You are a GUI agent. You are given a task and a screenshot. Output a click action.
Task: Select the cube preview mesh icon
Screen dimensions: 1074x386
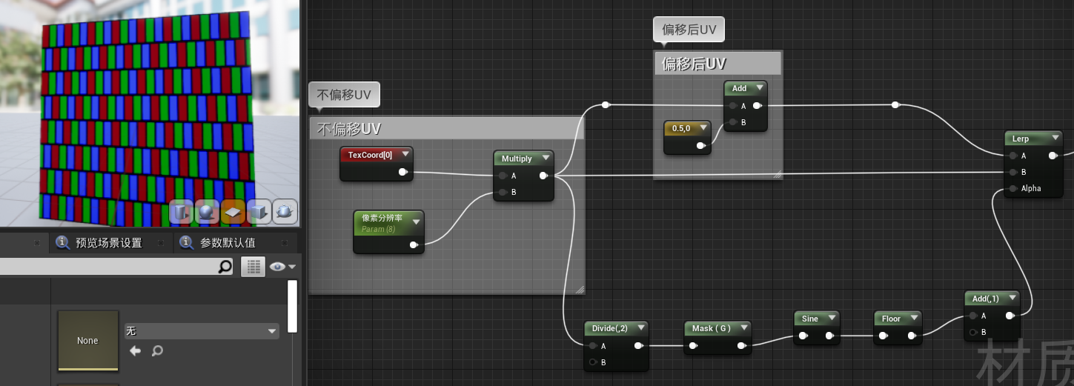coord(259,212)
